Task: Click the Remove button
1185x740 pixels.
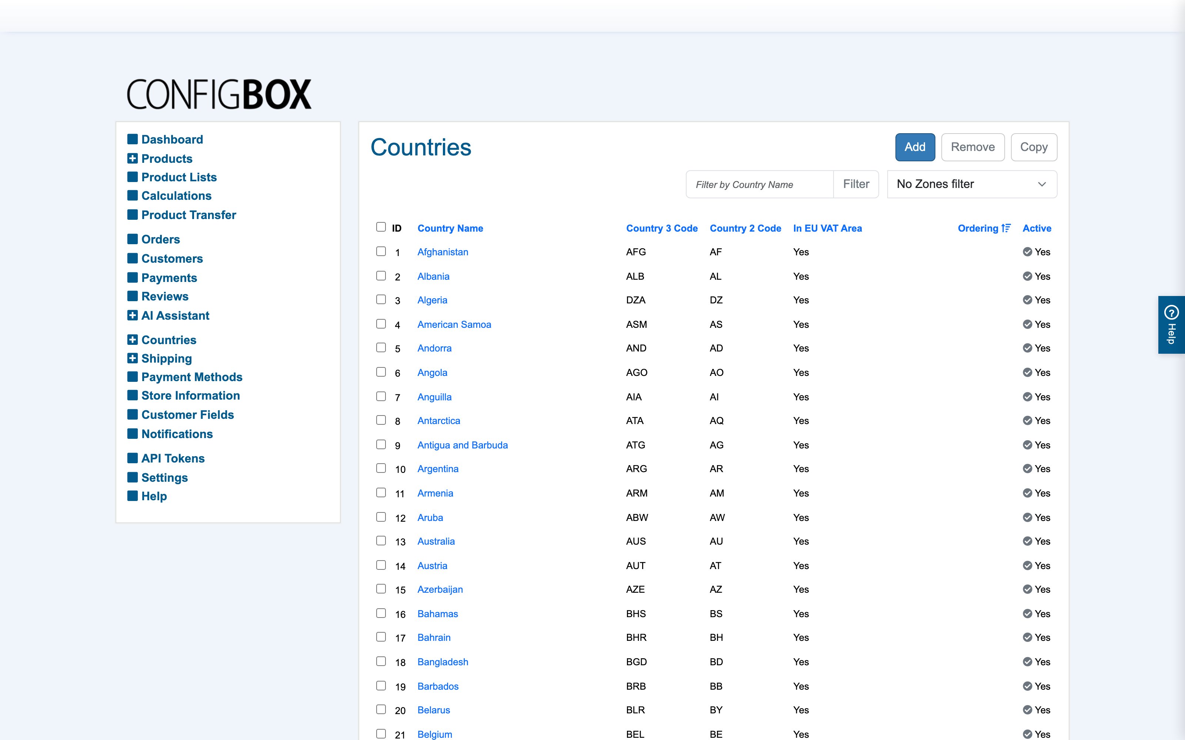Action: pos(972,147)
